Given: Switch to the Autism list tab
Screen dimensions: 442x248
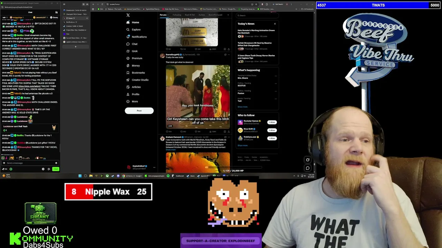Looking at the screenshot, I should 202,15.
